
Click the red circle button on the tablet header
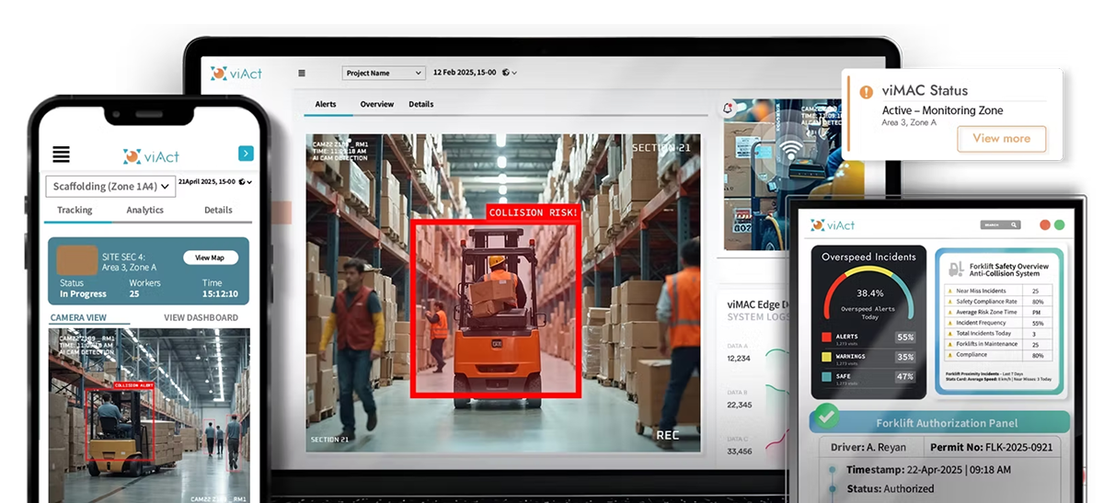pyautogui.click(x=1045, y=224)
